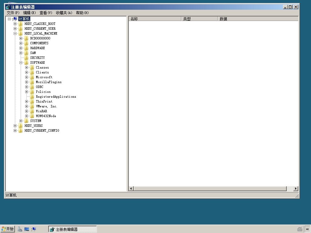Click the WinRAR folder icon

pos(32,111)
